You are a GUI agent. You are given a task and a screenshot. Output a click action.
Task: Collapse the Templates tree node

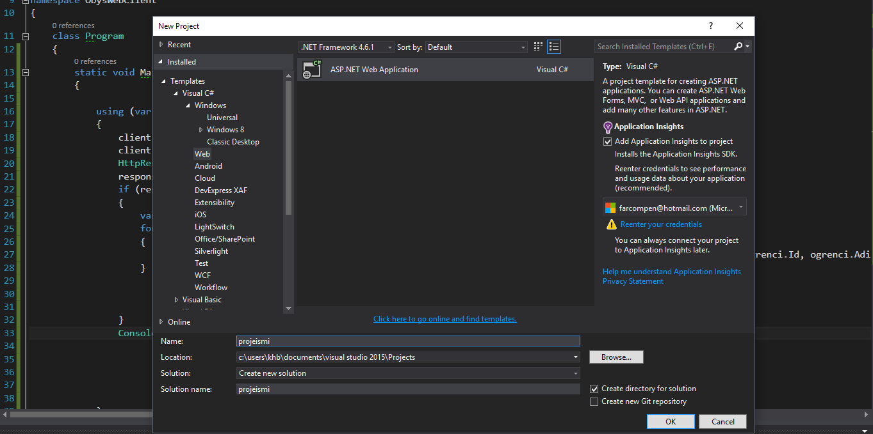click(x=164, y=81)
